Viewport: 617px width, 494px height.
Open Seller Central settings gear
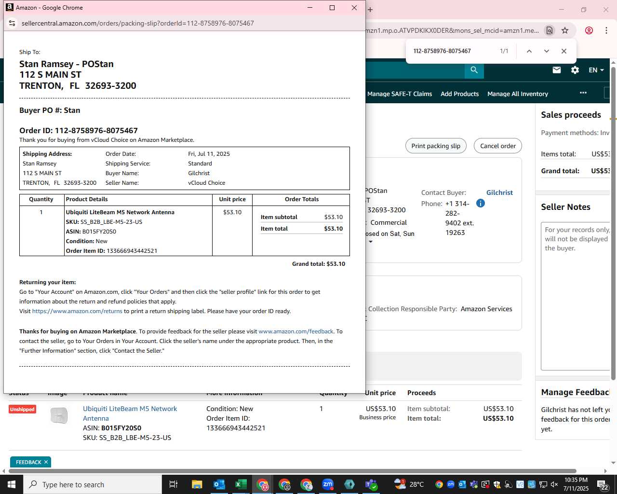(575, 70)
